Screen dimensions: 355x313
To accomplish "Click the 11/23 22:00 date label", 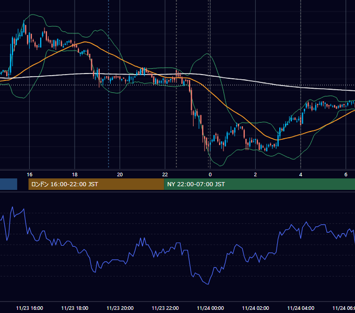I will pyautogui.click(x=165, y=308).
